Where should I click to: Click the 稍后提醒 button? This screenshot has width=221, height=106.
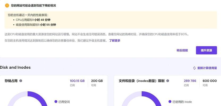pos(182,50)
